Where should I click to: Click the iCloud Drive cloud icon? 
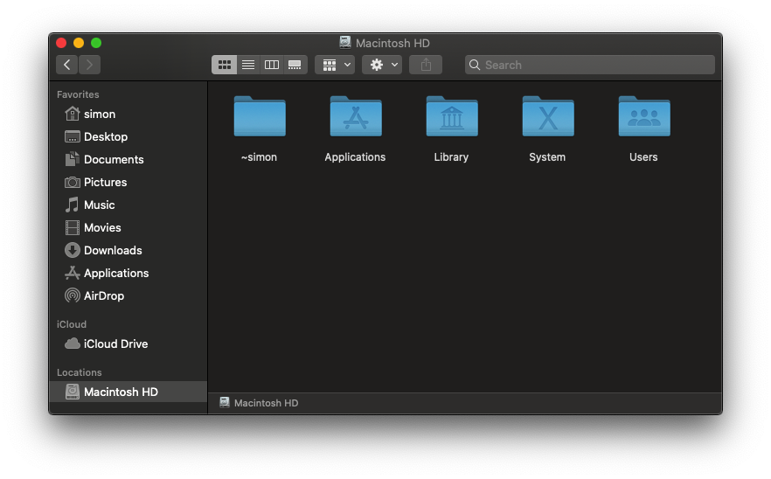[73, 344]
